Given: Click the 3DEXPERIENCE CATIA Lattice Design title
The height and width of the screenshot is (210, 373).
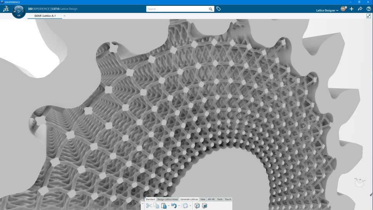Looking at the screenshot, I should [52, 9].
